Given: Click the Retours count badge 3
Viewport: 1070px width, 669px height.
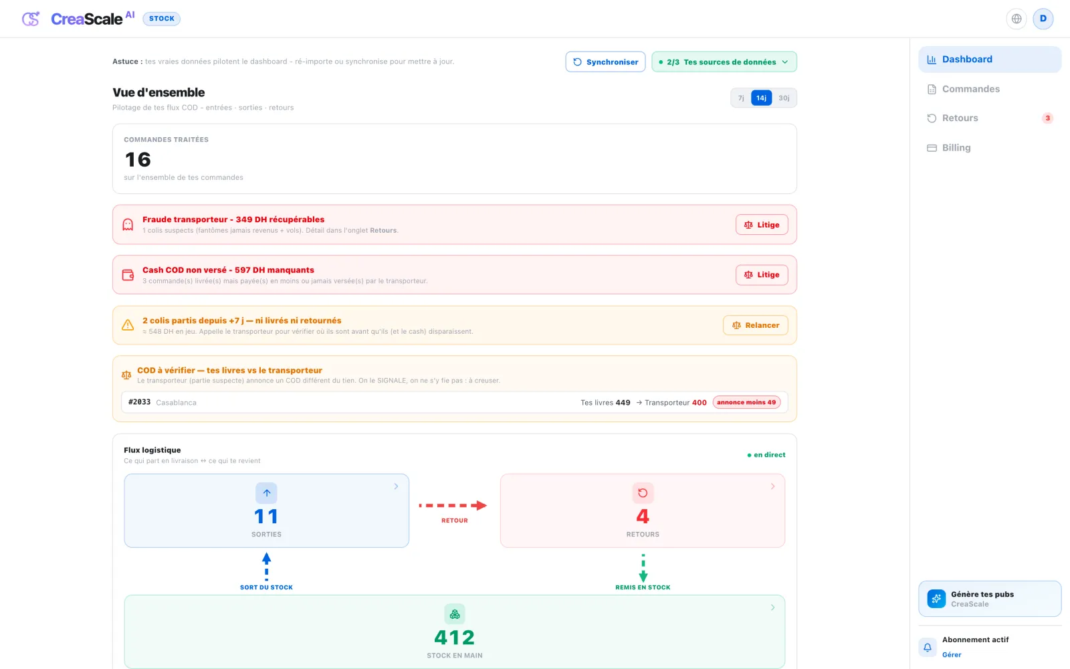Looking at the screenshot, I should tap(1047, 118).
